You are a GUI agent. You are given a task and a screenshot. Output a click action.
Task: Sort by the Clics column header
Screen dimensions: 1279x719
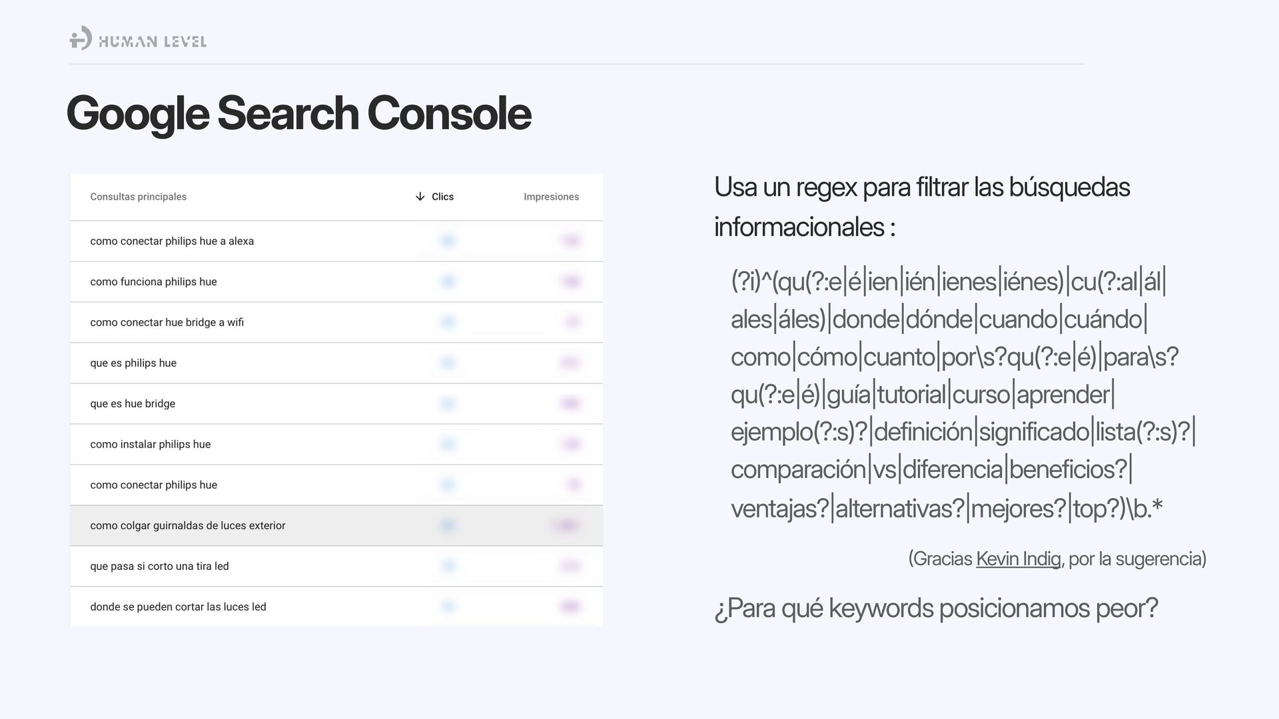(x=442, y=196)
